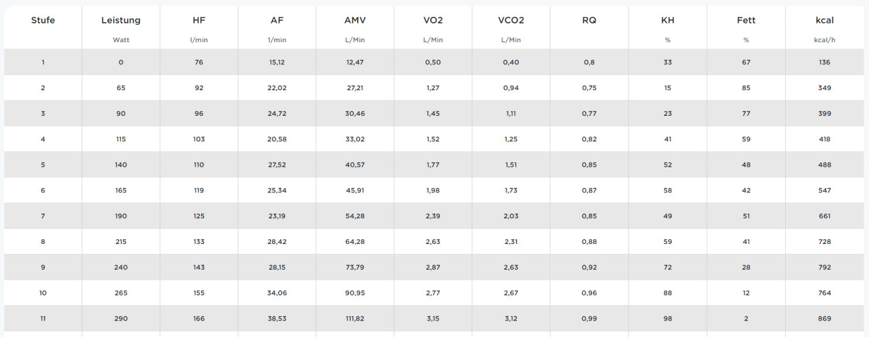Select the Leistung value 290
This screenshot has height=337, width=869.
coord(121,319)
